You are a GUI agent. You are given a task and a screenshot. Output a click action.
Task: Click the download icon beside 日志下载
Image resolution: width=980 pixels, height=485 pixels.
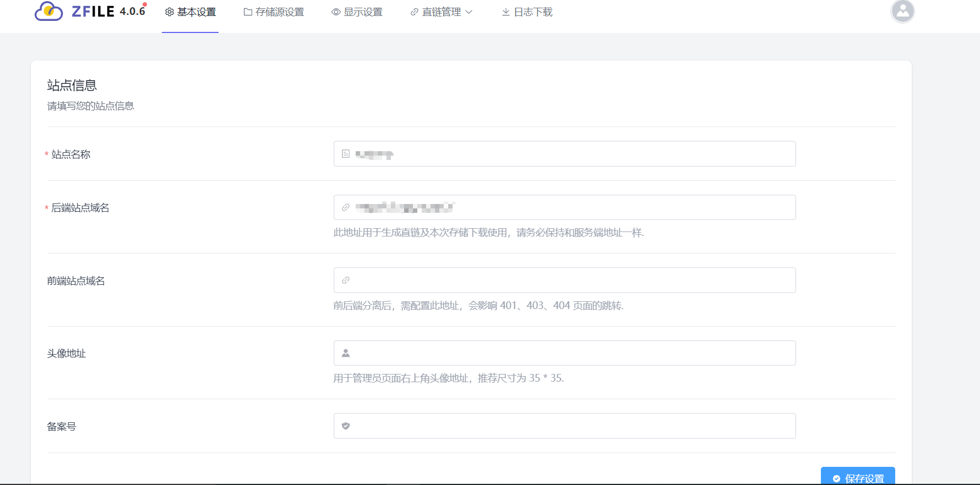[x=505, y=12]
